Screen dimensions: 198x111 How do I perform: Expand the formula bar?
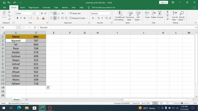tap(196, 27)
